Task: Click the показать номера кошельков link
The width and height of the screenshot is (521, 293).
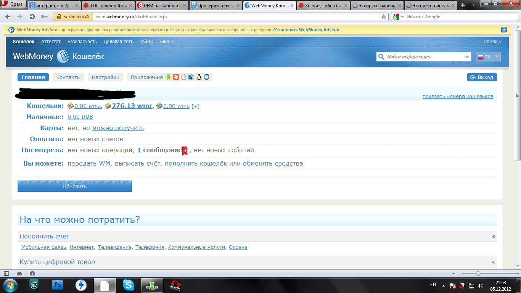Action: tap(458, 97)
